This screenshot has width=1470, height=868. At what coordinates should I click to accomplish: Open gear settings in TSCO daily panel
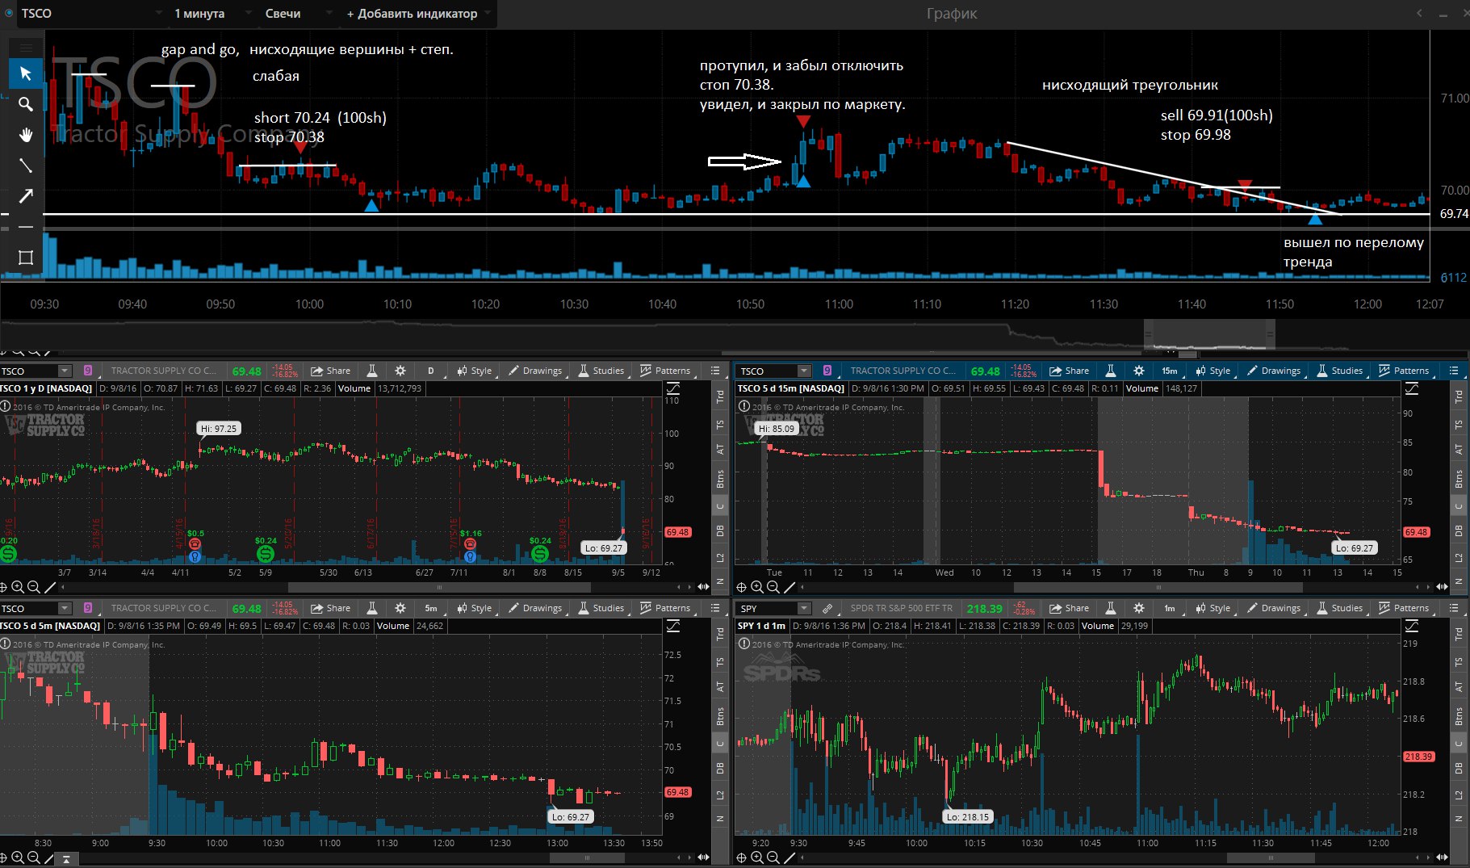click(x=400, y=371)
